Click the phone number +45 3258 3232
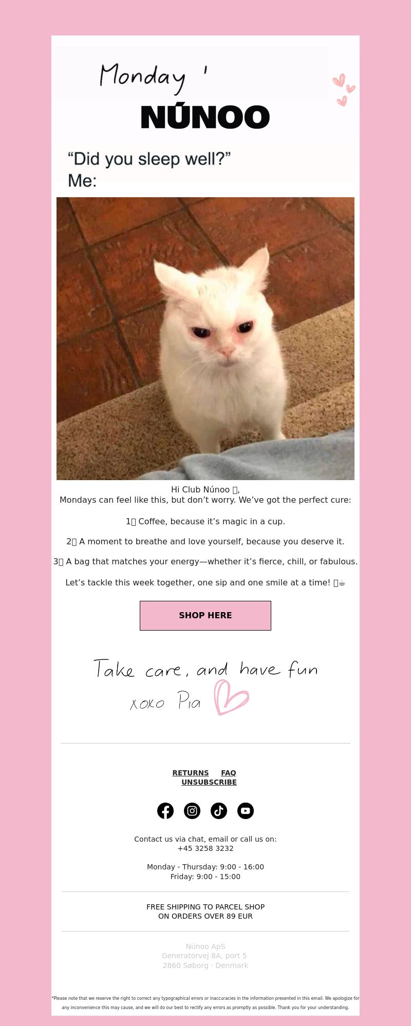This screenshot has height=1026, width=411. tap(206, 848)
